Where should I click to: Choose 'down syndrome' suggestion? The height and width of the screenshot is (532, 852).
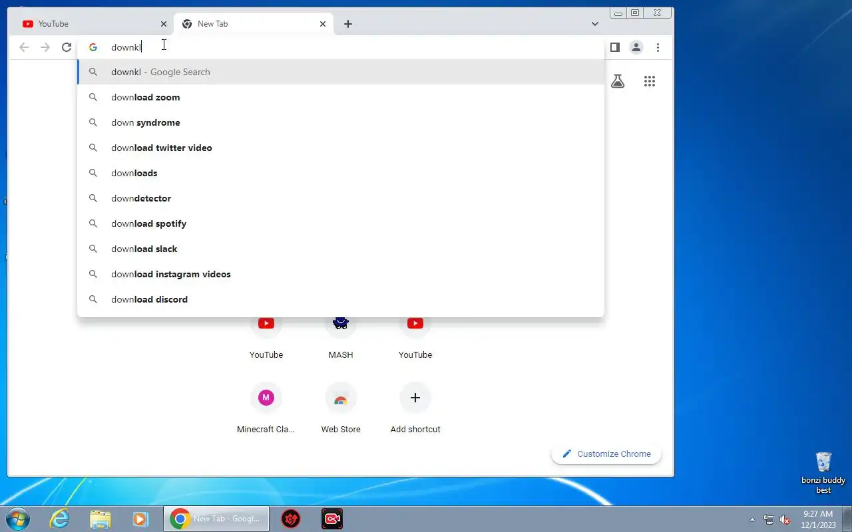341,122
